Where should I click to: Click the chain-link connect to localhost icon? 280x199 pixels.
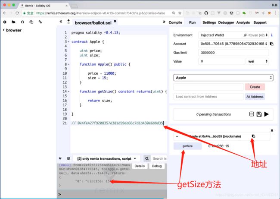pyautogui.click(x=40, y=22)
